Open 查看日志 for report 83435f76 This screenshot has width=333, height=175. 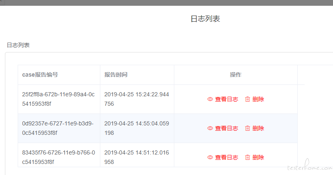[x=226, y=157]
